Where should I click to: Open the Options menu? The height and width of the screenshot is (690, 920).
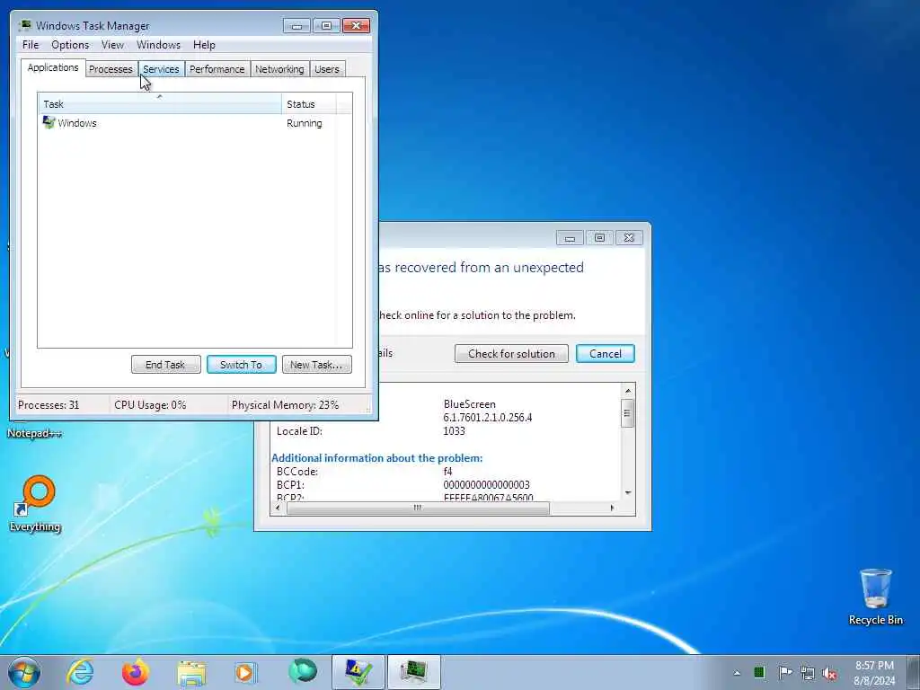coord(70,45)
